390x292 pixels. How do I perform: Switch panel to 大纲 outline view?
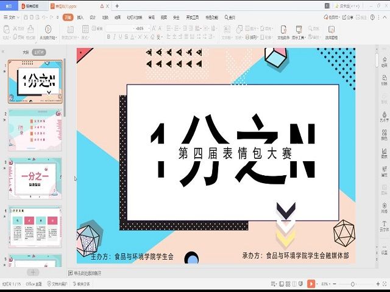26,52
